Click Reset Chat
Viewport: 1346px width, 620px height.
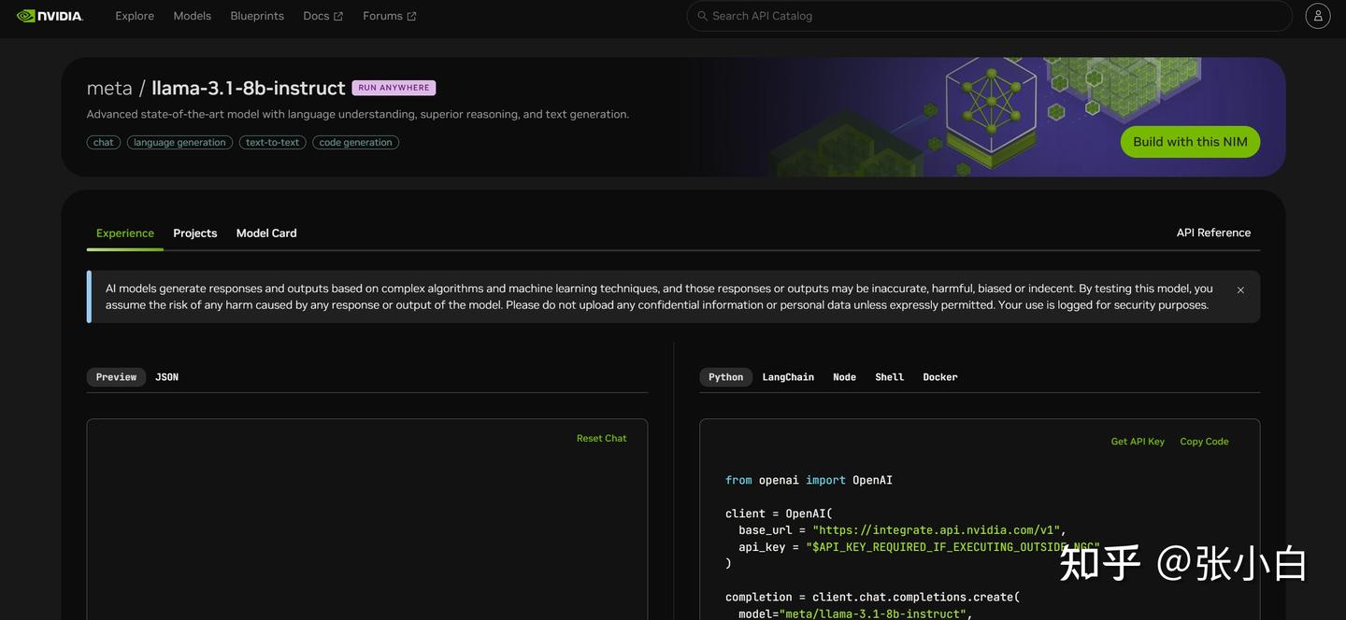602,439
